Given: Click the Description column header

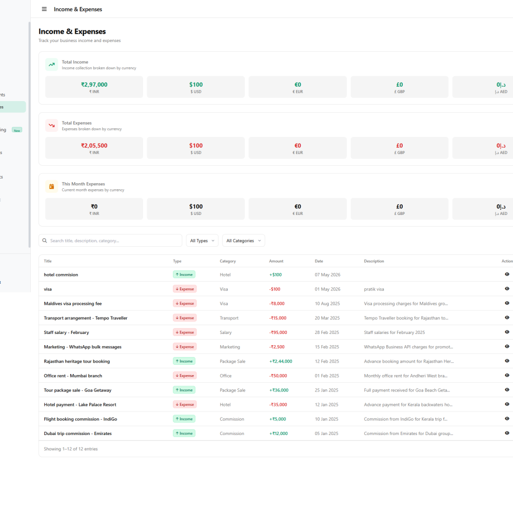Looking at the screenshot, I should 374,261.
